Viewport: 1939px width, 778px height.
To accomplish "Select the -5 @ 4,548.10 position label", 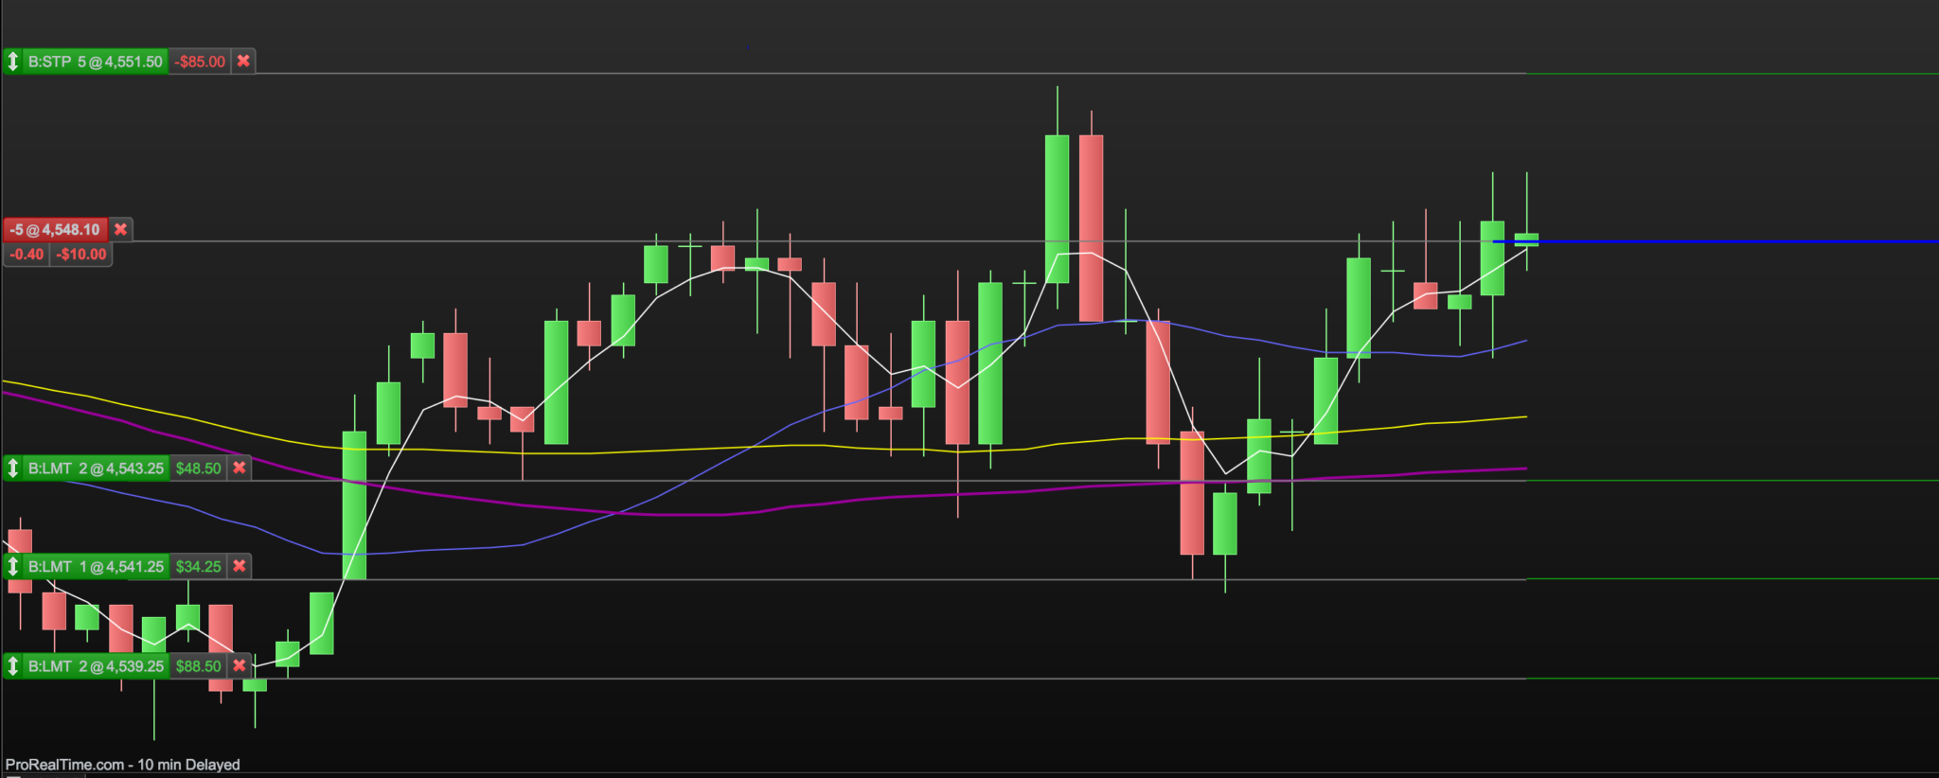I will pos(56,229).
